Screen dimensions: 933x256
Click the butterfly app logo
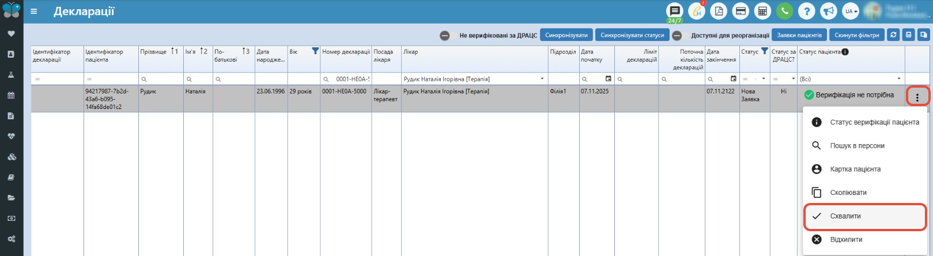pos(12,10)
